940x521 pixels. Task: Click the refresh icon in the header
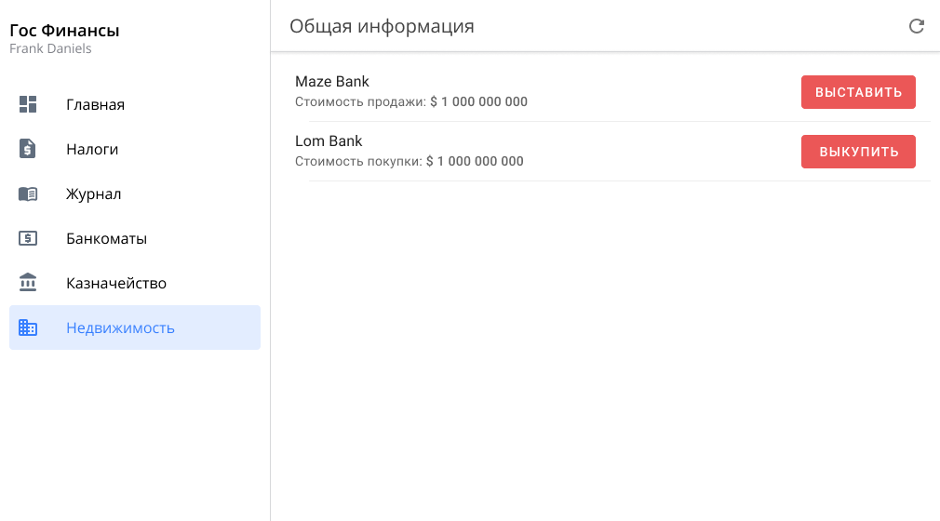tap(916, 26)
